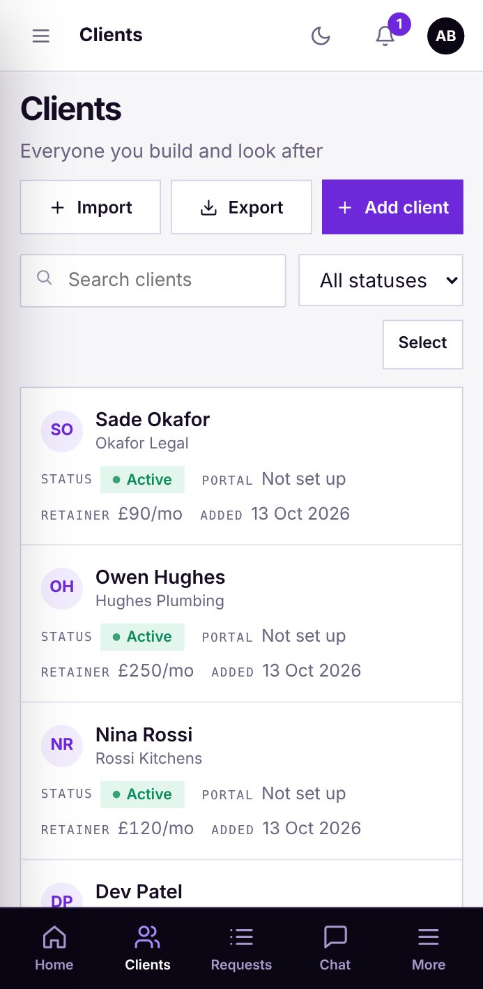The height and width of the screenshot is (989, 483).
Task: Toggle dark mode moon icon
Action: (x=321, y=36)
